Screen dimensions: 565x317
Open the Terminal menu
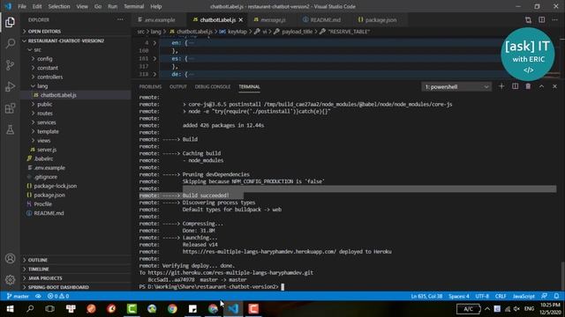(x=133, y=6)
